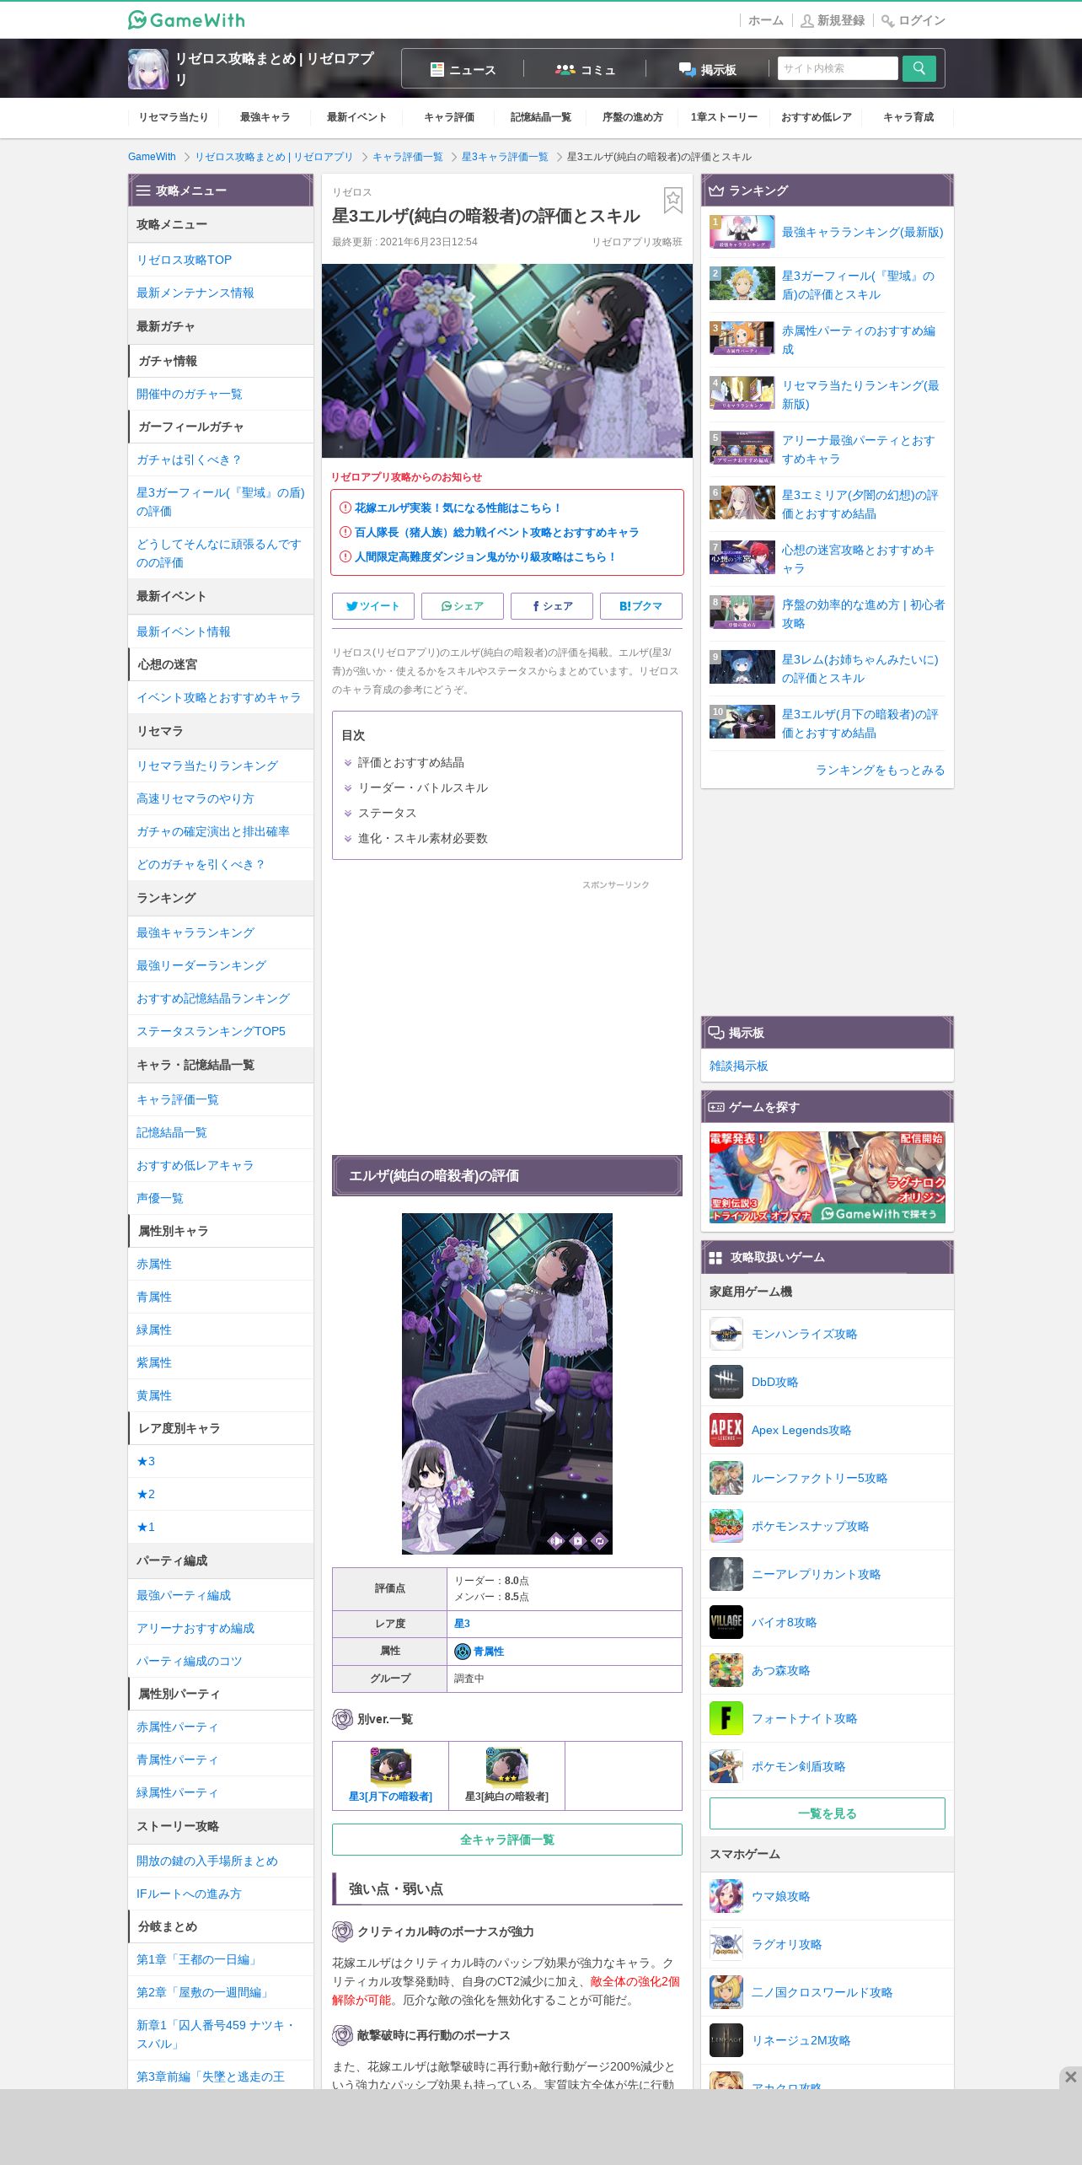
Task: Click the ウマ娘攻略 game icon
Action: pos(726,1896)
